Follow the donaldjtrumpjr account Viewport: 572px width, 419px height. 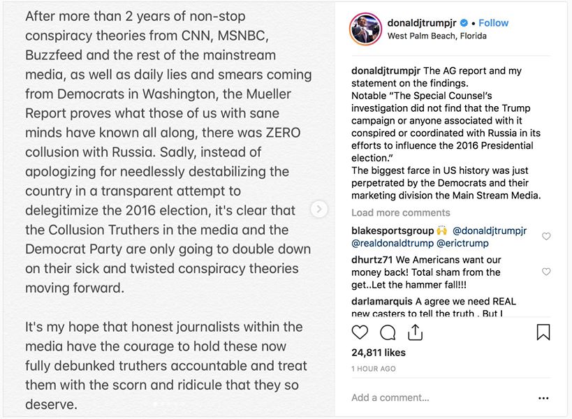coord(493,23)
